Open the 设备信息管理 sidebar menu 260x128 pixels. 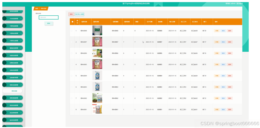click(13, 70)
